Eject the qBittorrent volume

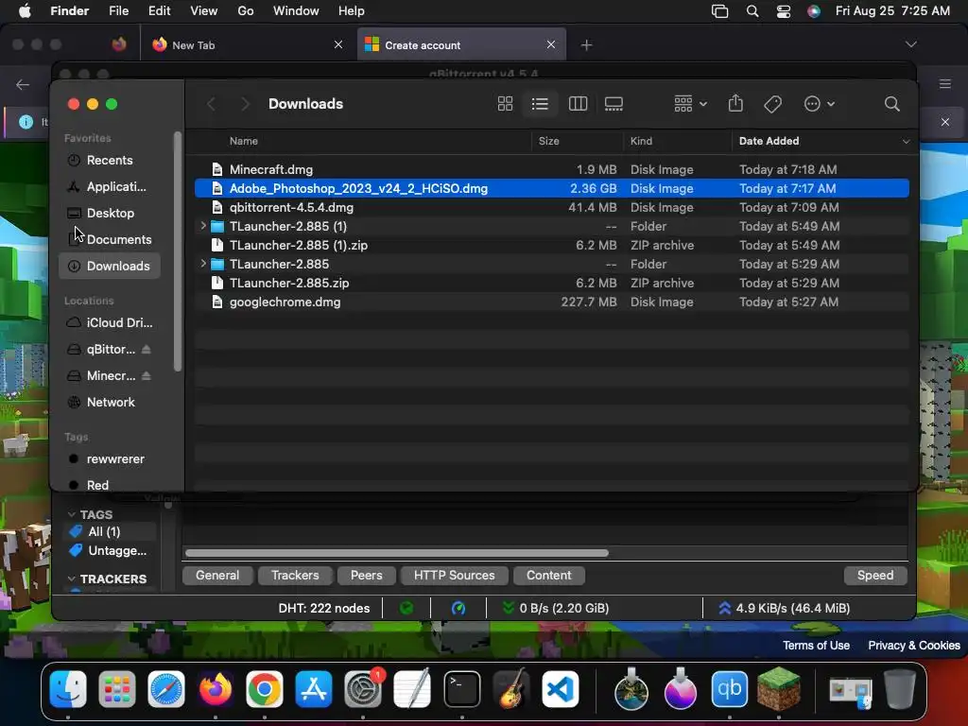(147, 350)
